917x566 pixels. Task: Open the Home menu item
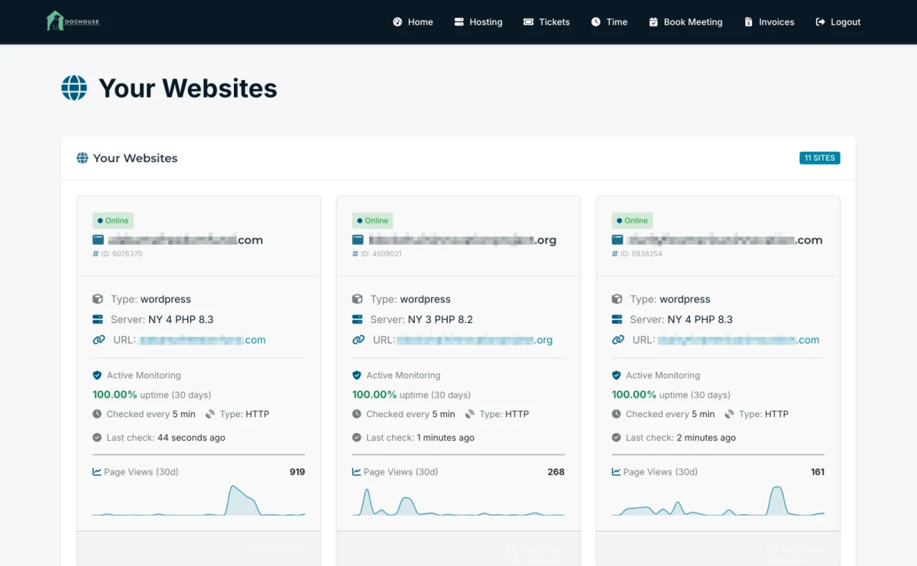[x=413, y=22]
